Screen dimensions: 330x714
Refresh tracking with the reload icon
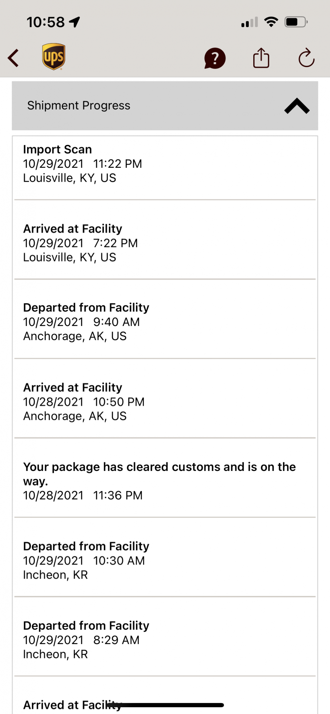(306, 58)
